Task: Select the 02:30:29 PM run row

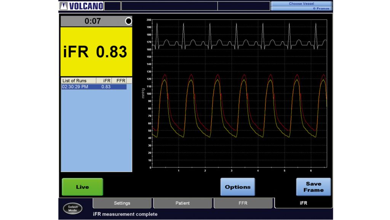Action: tap(94, 87)
